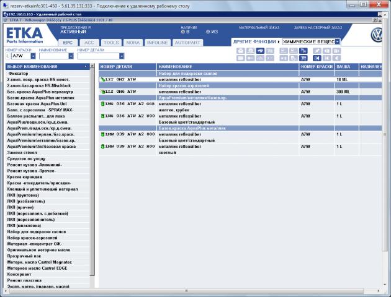Open the НОМЕР ДЕТАЛИ dropdown arrow
Image resolution: width=391 pixels, height=297 pixels.
122,56
